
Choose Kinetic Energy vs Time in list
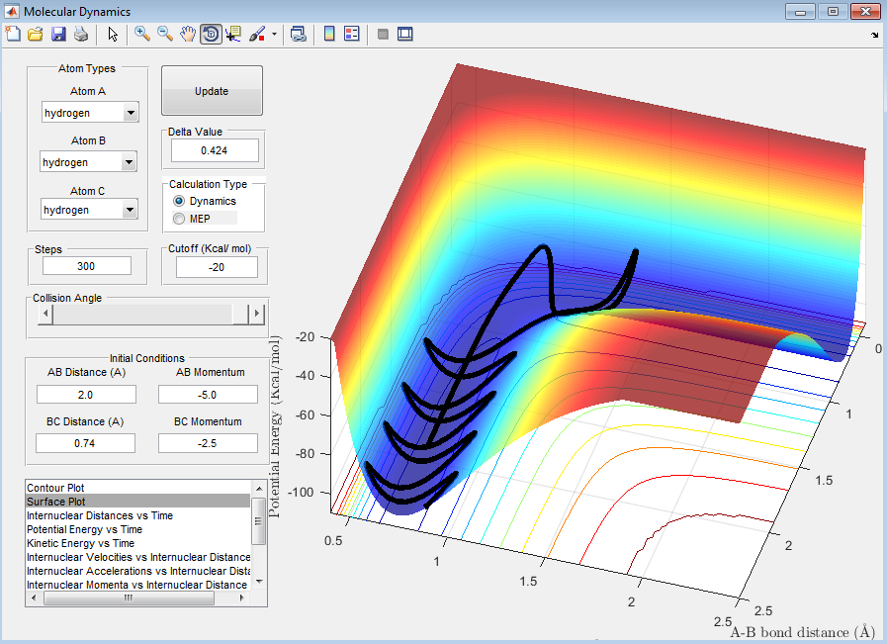81,543
